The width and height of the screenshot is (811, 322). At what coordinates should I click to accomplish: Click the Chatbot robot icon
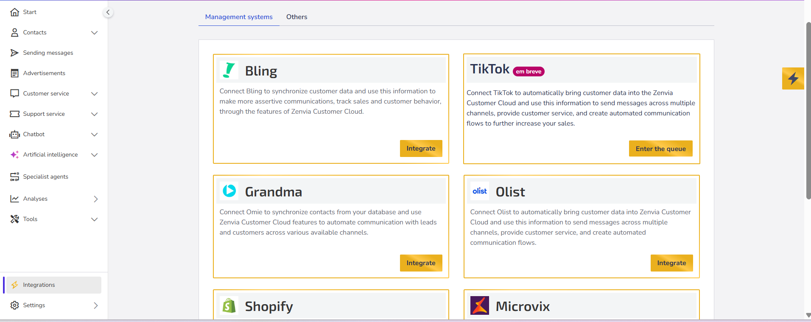[15, 134]
